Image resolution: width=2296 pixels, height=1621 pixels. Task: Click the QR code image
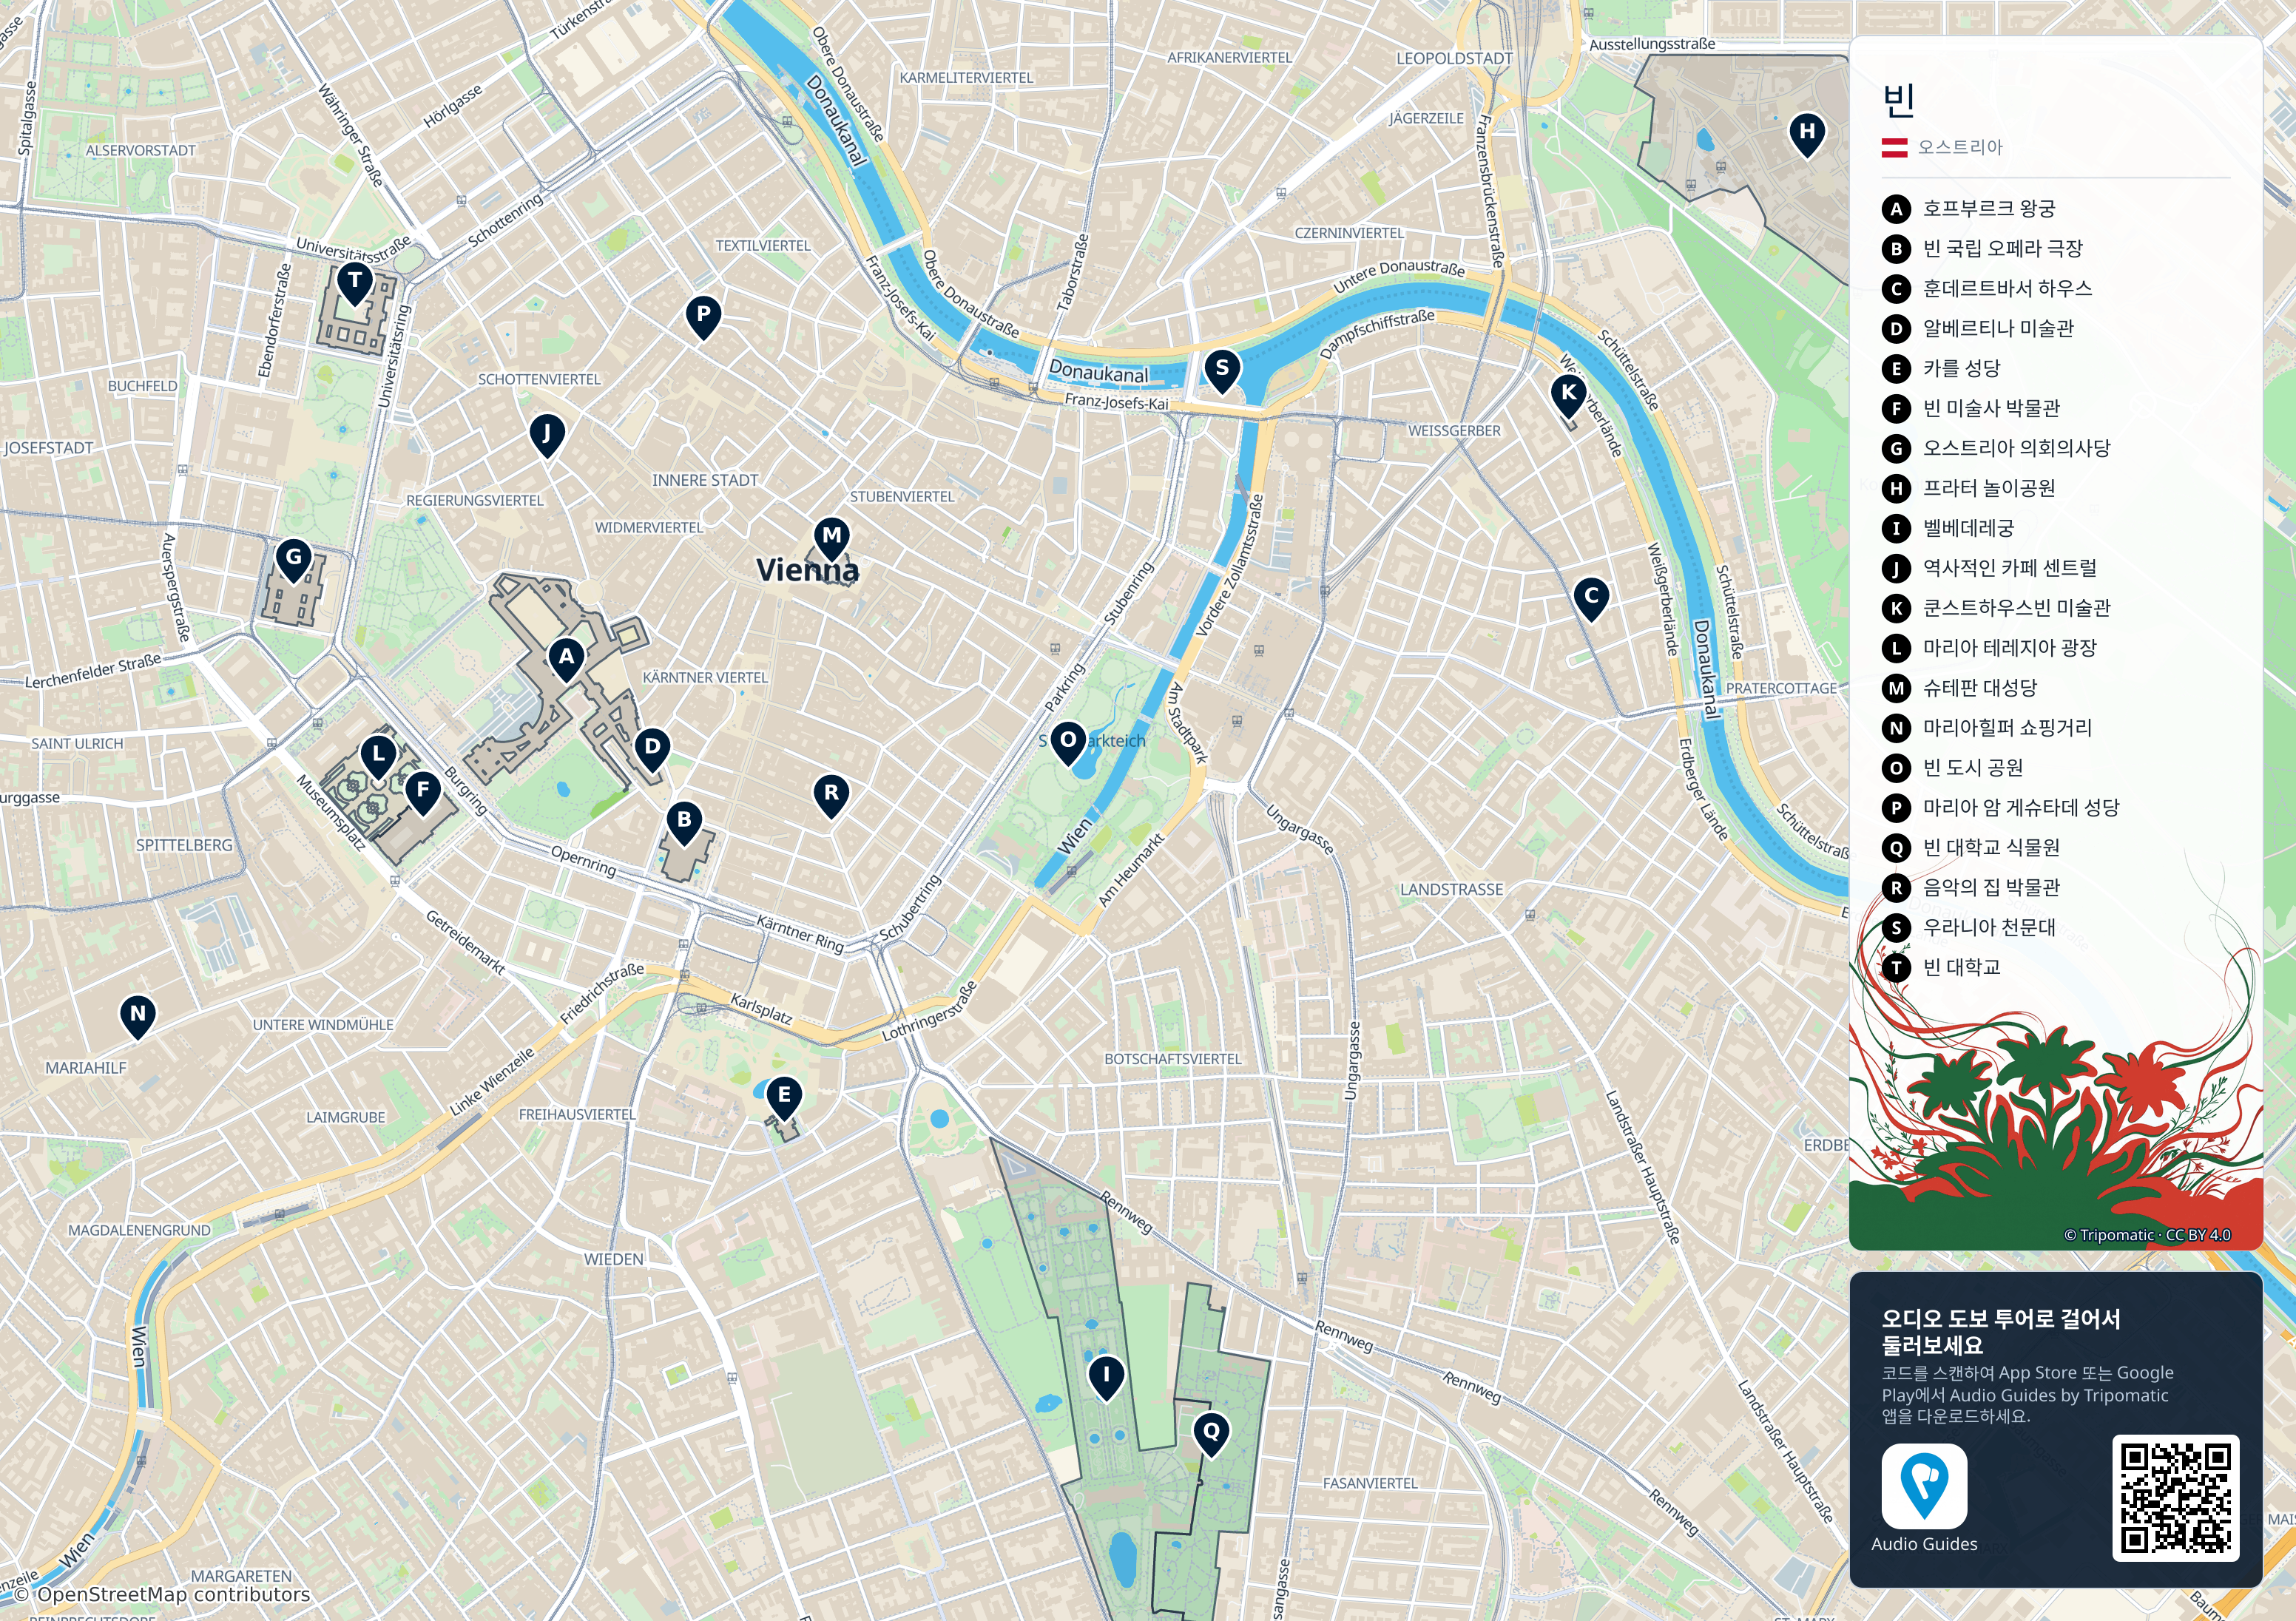(x=2175, y=1498)
